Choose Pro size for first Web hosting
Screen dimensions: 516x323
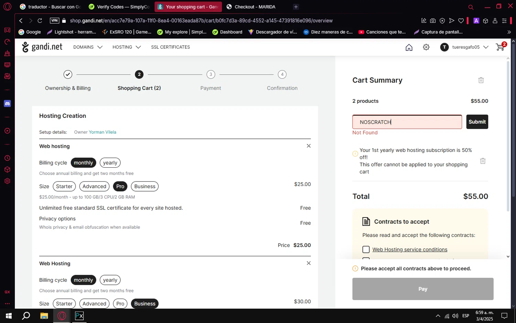click(x=120, y=186)
